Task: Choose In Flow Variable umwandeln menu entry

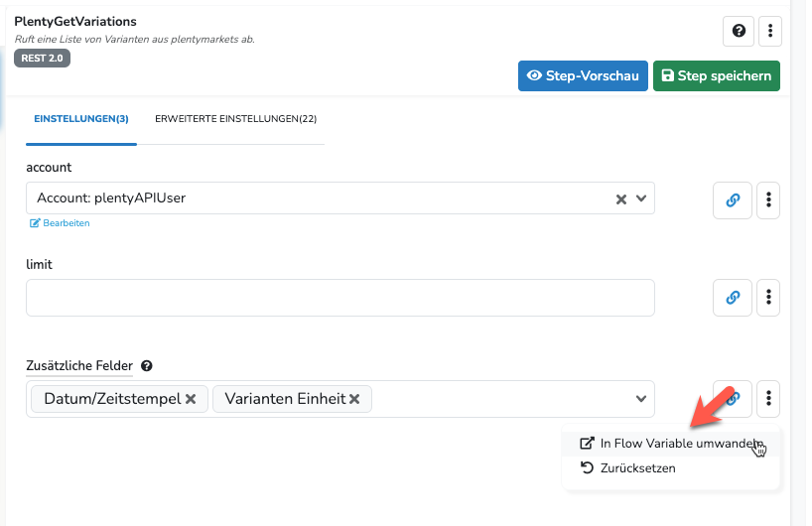Action: (671, 444)
